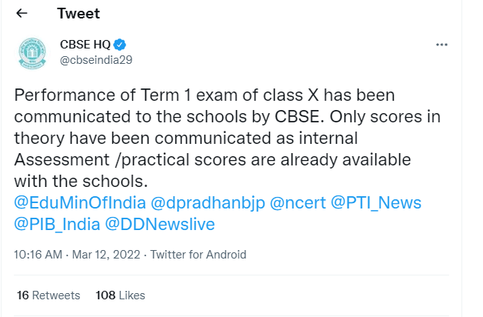Click the blue verified badge
Image resolution: width=483 pixels, height=317 pixels.
[x=119, y=45]
